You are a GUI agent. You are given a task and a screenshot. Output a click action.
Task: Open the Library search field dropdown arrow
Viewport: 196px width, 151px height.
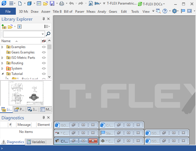[x=43, y=34]
